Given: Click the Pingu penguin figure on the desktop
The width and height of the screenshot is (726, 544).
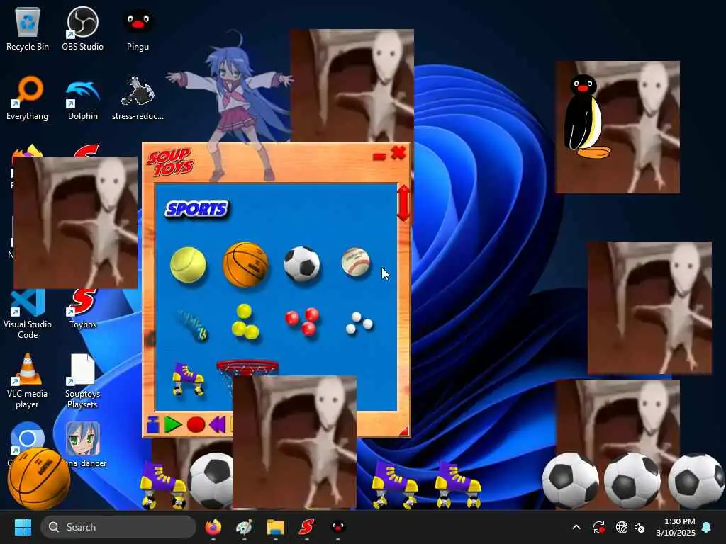Looking at the screenshot, I should (584, 118).
